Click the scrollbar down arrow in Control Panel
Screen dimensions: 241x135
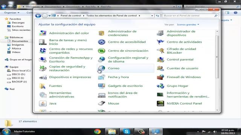[x=217, y=110]
